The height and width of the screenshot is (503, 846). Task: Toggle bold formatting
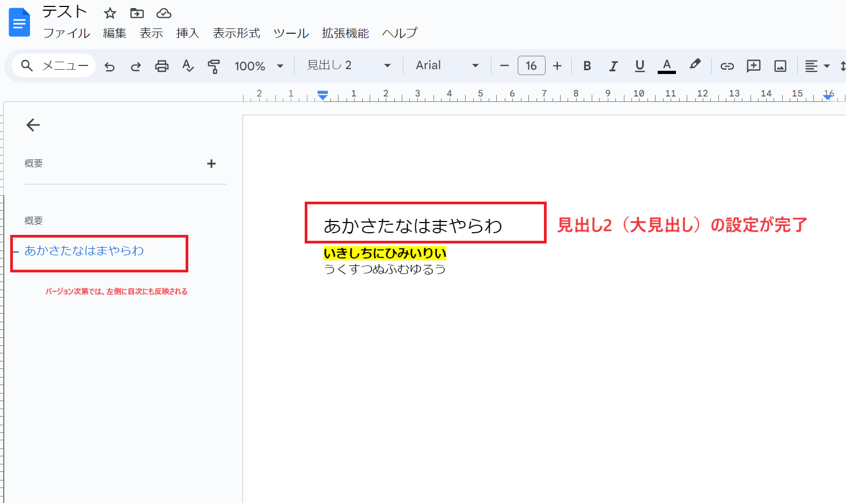[587, 66]
